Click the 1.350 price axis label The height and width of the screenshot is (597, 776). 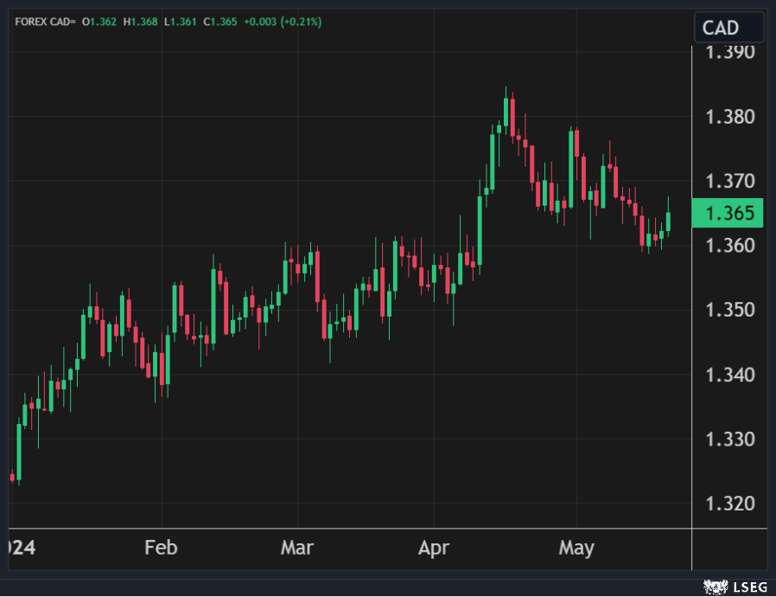click(x=730, y=310)
